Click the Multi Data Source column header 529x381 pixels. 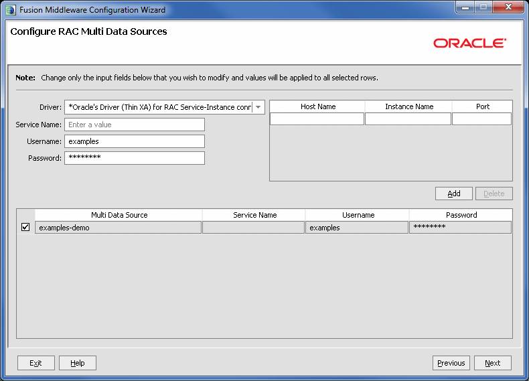pyautogui.click(x=119, y=215)
